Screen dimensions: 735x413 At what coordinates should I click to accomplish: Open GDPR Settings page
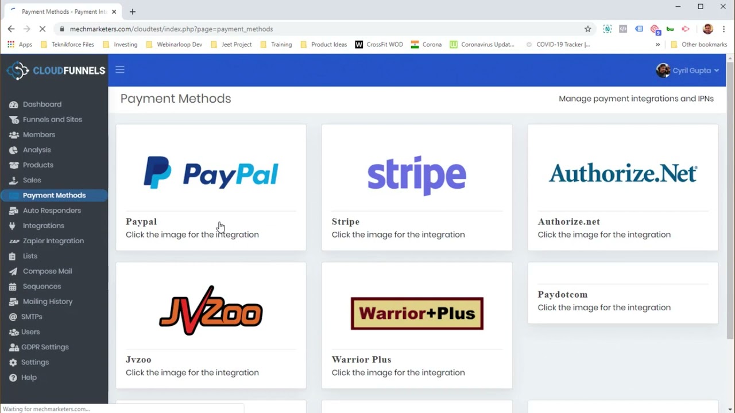(45, 347)
